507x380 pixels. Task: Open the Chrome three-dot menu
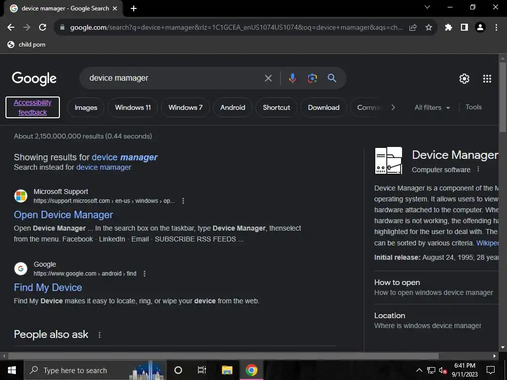tap(496, 28)
